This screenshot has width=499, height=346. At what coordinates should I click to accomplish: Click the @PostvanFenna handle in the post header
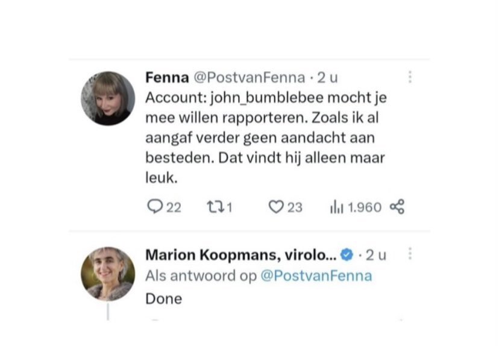248,77
